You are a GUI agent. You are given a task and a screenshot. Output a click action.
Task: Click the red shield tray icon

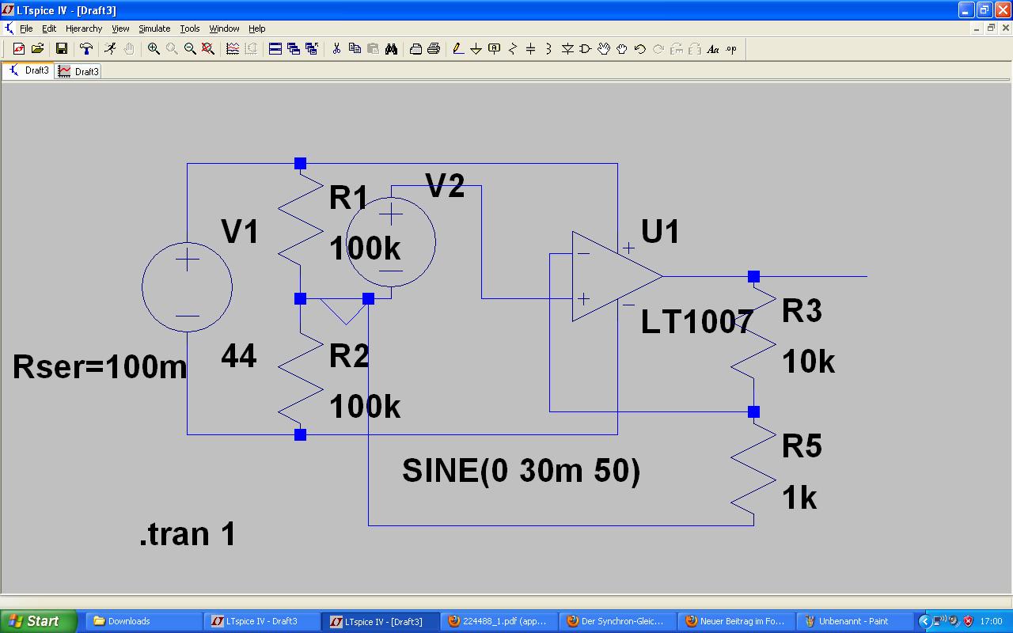click(967, 621)
